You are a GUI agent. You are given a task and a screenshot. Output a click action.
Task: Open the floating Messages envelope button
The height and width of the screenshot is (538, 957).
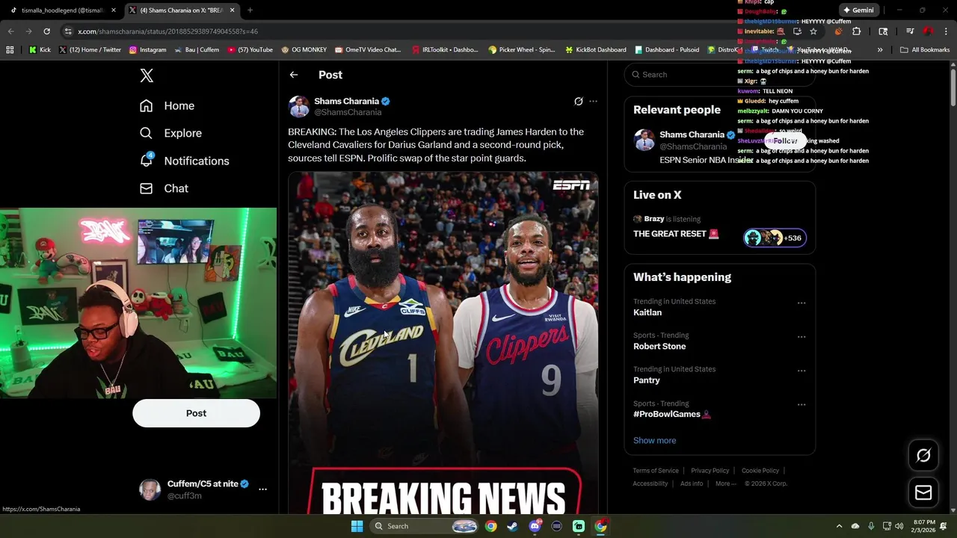click(923, 492)
